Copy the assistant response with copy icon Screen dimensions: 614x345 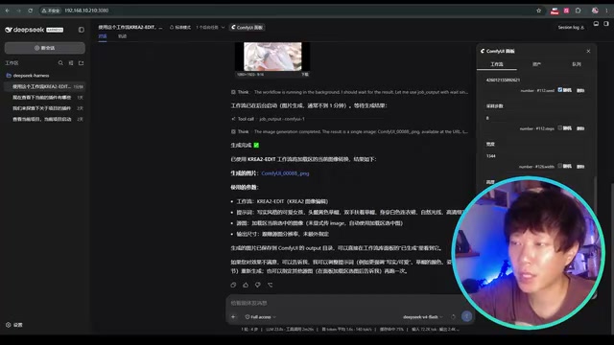tap(233, 285)
